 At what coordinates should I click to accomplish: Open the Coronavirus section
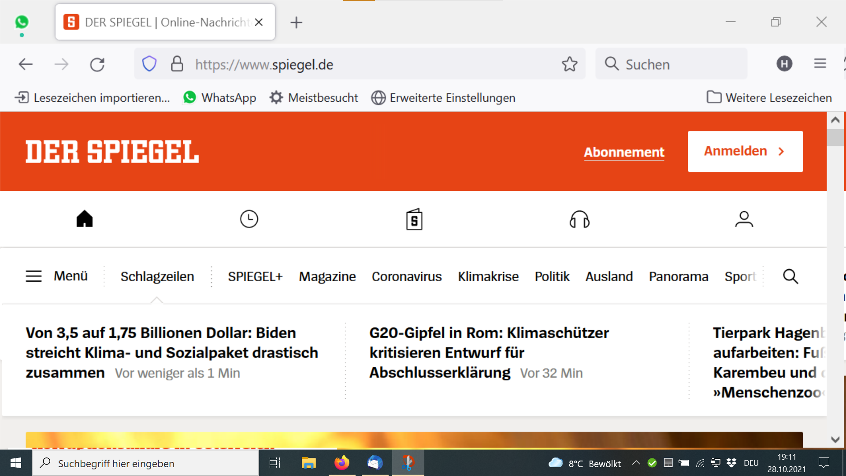(x=406, y=276)
